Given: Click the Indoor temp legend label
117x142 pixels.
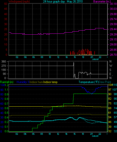Looking at the screenshot, I should [x=50, y=82].
